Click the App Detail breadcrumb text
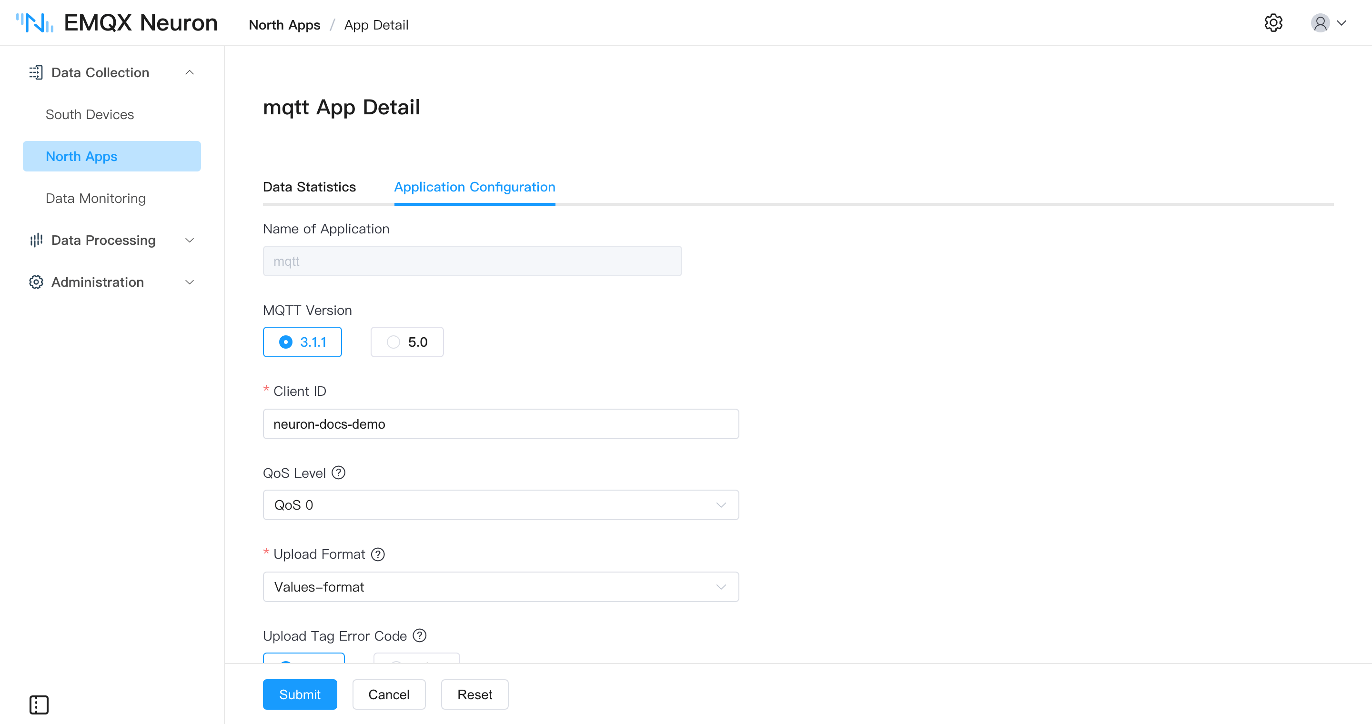This screenshot has width=1372, height=724. [x=376, y=25]
